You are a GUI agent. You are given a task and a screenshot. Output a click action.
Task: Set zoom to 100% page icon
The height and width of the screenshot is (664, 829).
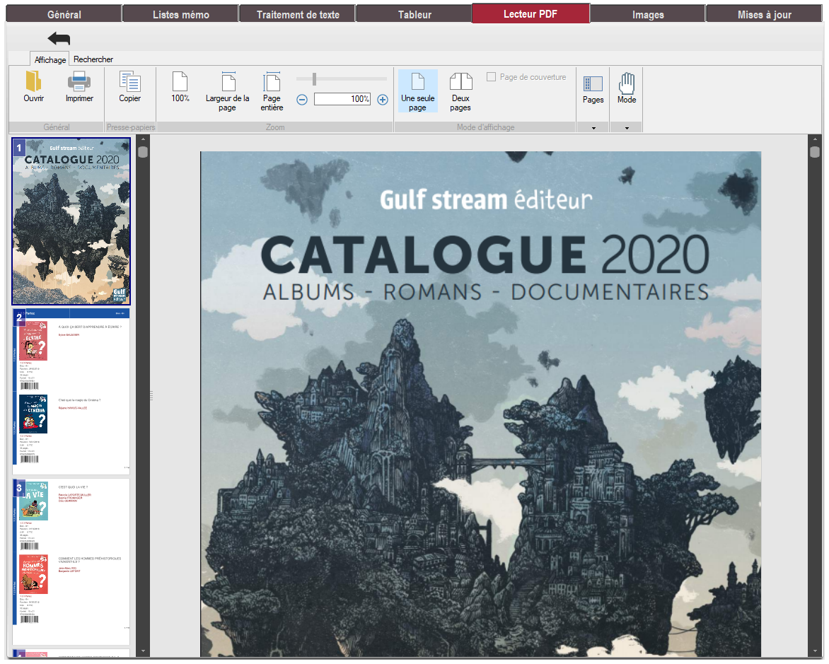point(180,82)
